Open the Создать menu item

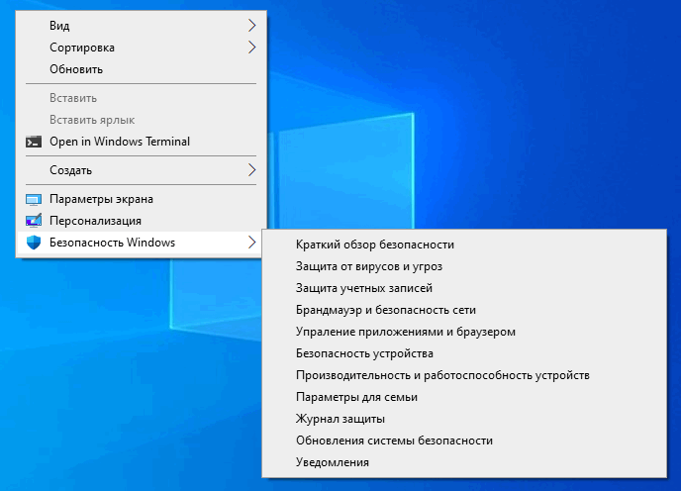tap(142, 170)
